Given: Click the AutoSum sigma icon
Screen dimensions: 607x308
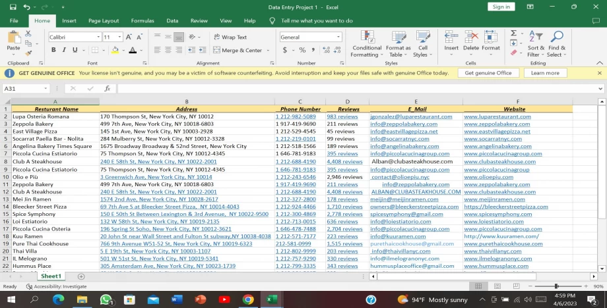Looking at the screenshot, I should tap(513, 34).
